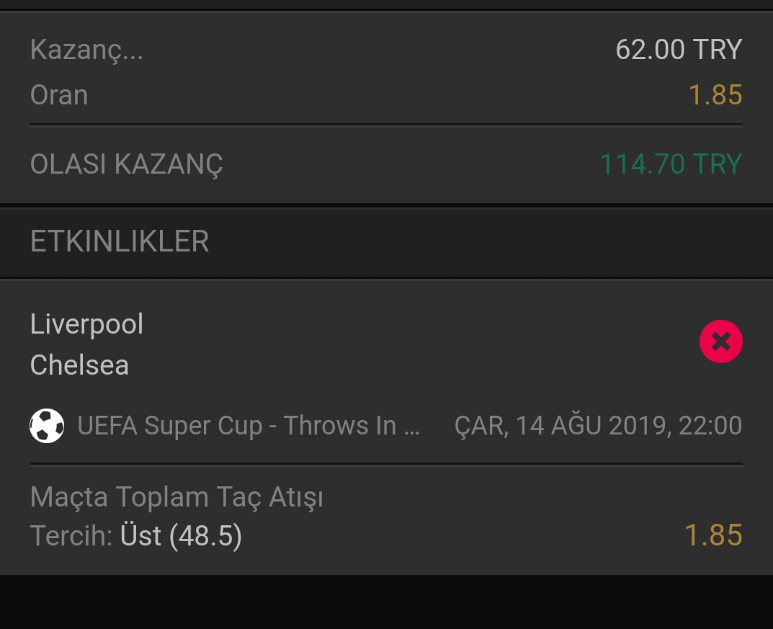Click the 22:00 match kickoff time
Screen dimensions: 773x629
pos(710,426)
